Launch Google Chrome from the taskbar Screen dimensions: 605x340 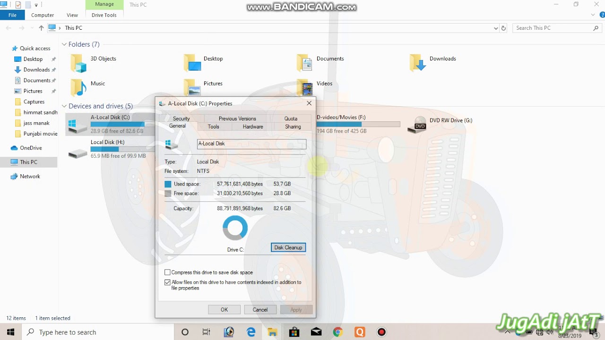tap(337, 332)
